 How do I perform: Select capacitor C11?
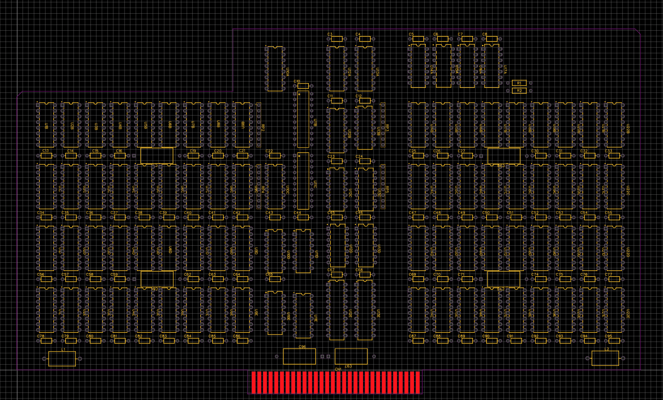(x=337, y=100)
